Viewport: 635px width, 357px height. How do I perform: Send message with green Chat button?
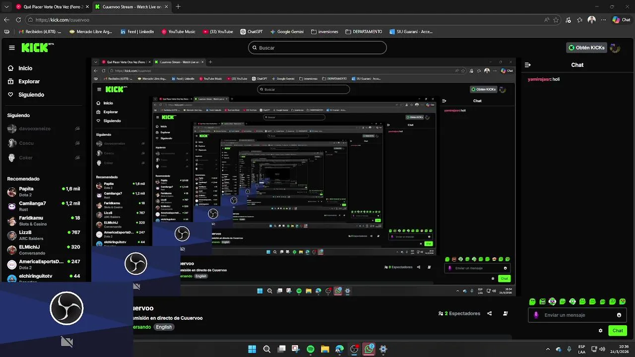tap(618, 331)
